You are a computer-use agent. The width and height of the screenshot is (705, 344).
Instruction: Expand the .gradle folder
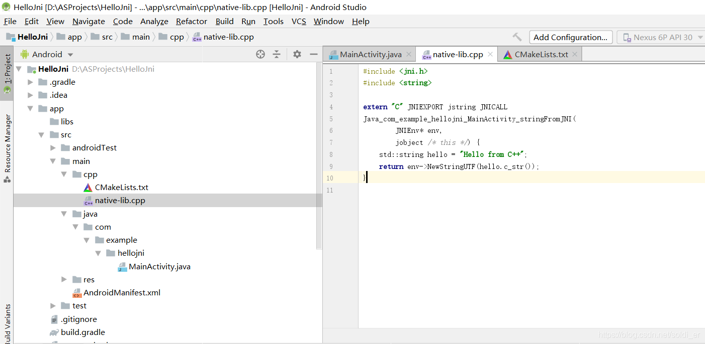tap(31, 82)
